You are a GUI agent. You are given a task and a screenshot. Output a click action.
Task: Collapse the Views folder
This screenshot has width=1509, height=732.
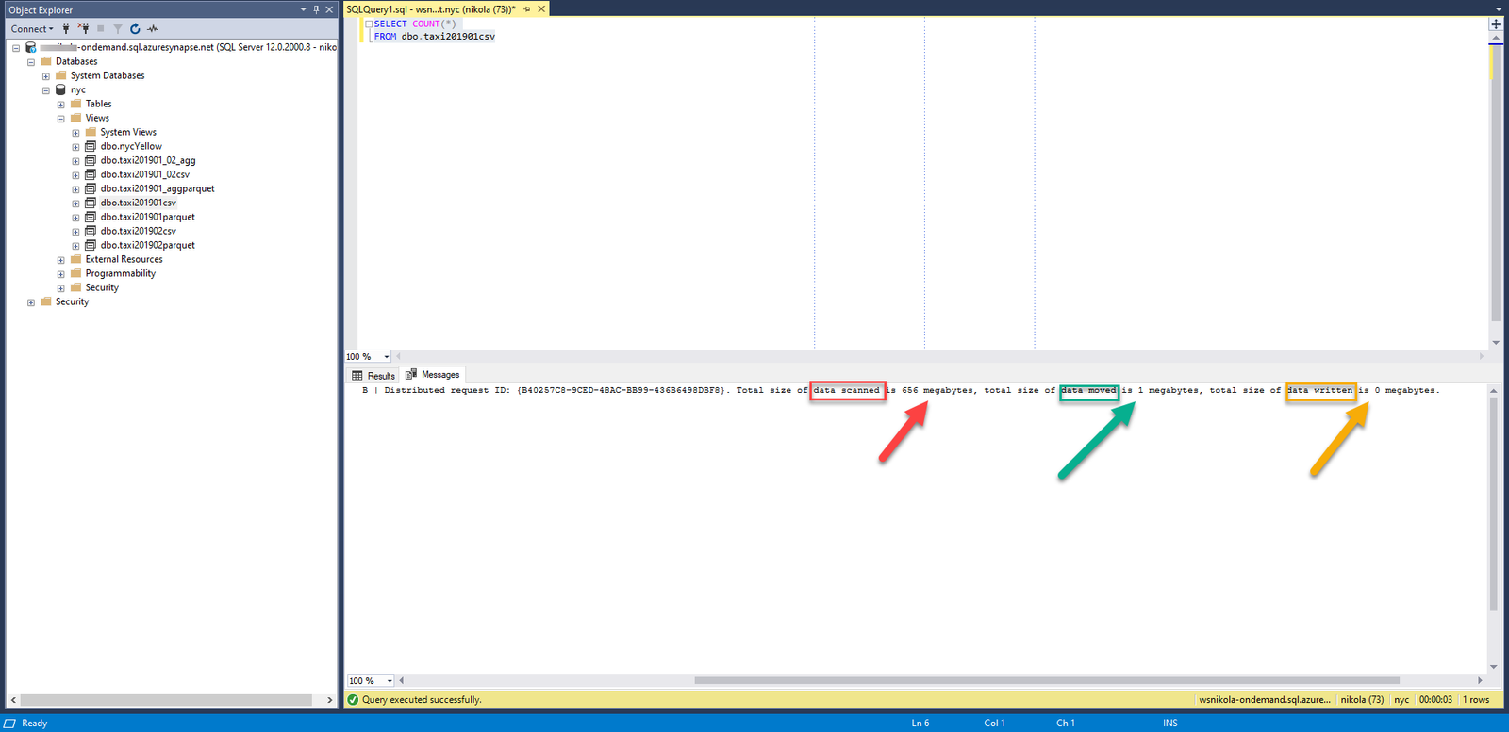tap(61, 119)
